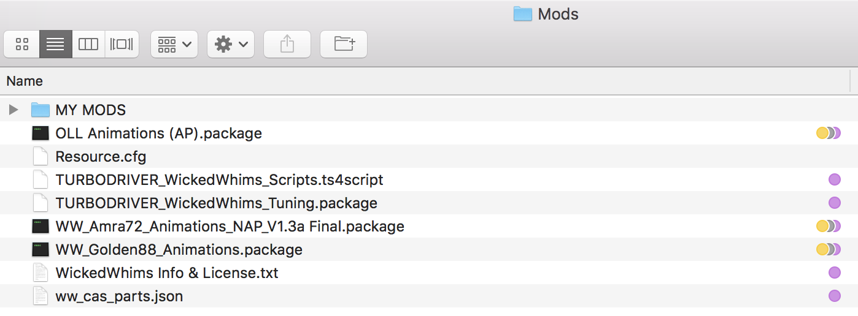This screenshot has width=858, height=316.
Task: Click purple tag on TURBODRIVER_WickedWhims_Tuning.package
Action: click(x=834, y=203)
